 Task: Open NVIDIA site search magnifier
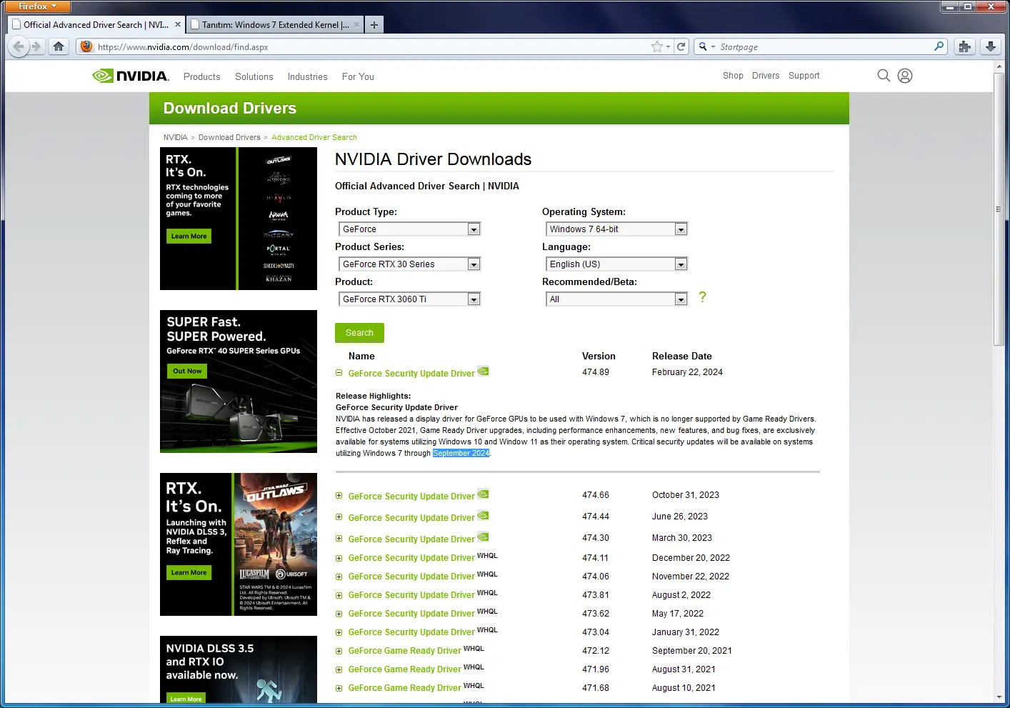coord(884,76)
